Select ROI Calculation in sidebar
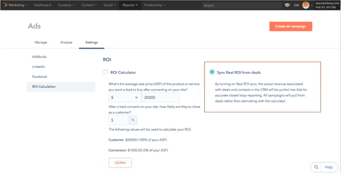The height and width of the screenshot is (175, 341). pos(61,86)
